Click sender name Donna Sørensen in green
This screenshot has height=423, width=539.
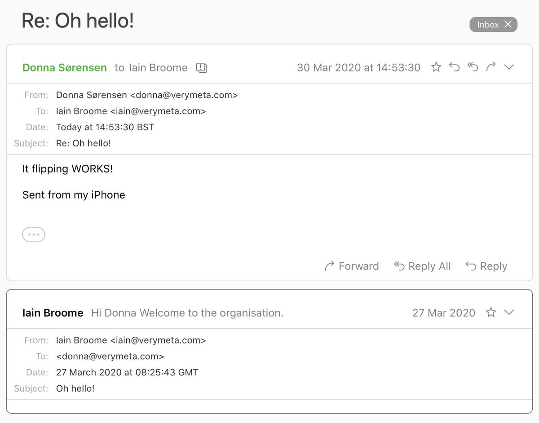(x=65, y=68)
